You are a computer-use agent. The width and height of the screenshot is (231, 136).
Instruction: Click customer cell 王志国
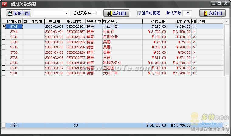click(x=122, y=68)
